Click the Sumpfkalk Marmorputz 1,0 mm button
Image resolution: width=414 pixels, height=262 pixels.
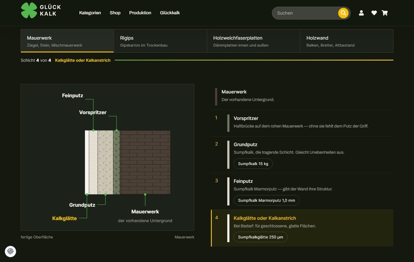point(266,200)
